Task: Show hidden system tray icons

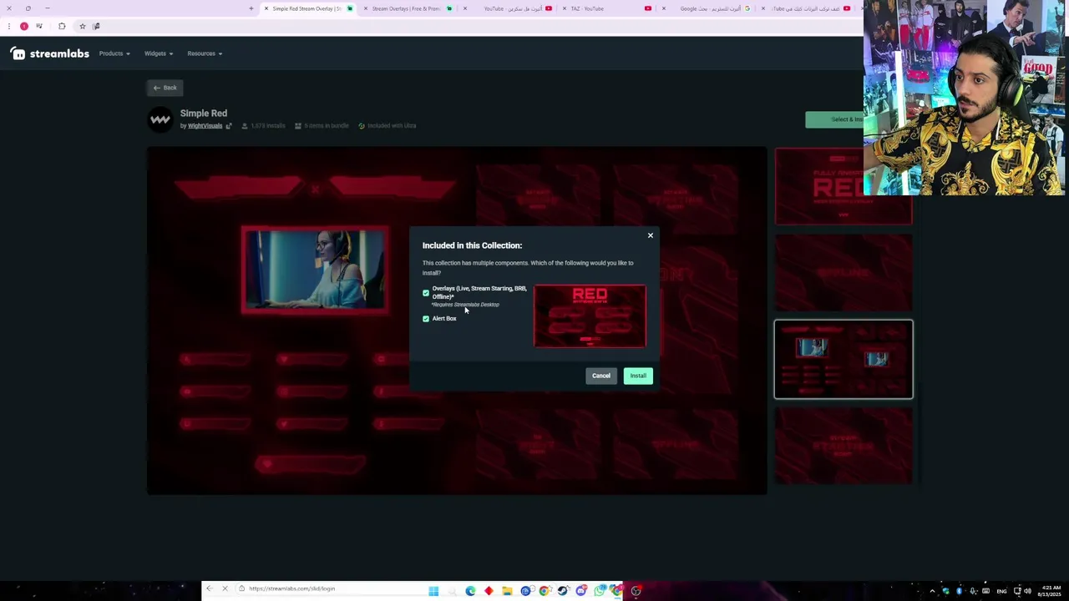Action: (932, 591)
